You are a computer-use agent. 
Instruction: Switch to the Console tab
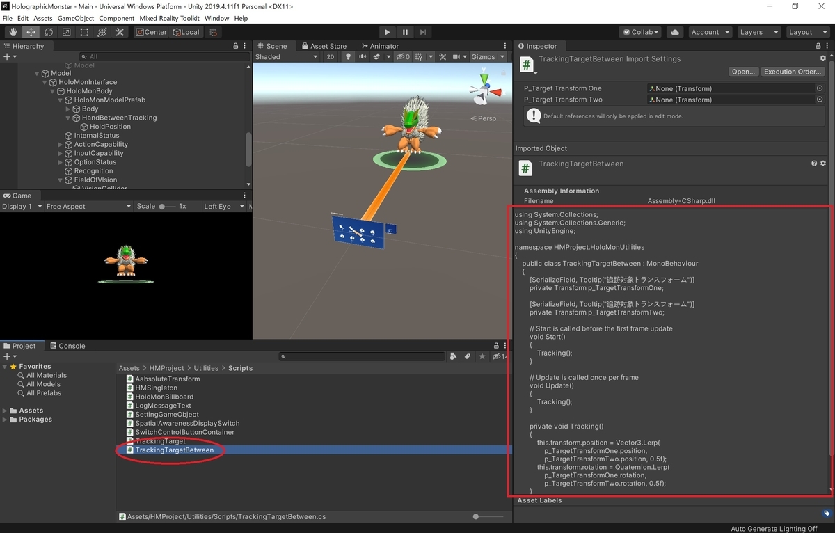67,346
